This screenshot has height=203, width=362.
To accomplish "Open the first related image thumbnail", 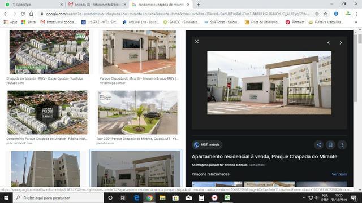I will pyautogui.click(x=217, y=184).
